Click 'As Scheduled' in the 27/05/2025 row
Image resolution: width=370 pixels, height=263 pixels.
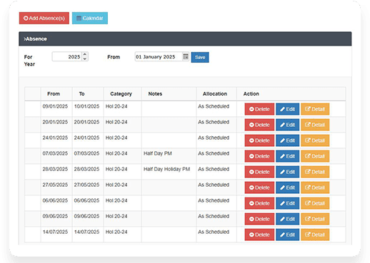pos(214,185)
